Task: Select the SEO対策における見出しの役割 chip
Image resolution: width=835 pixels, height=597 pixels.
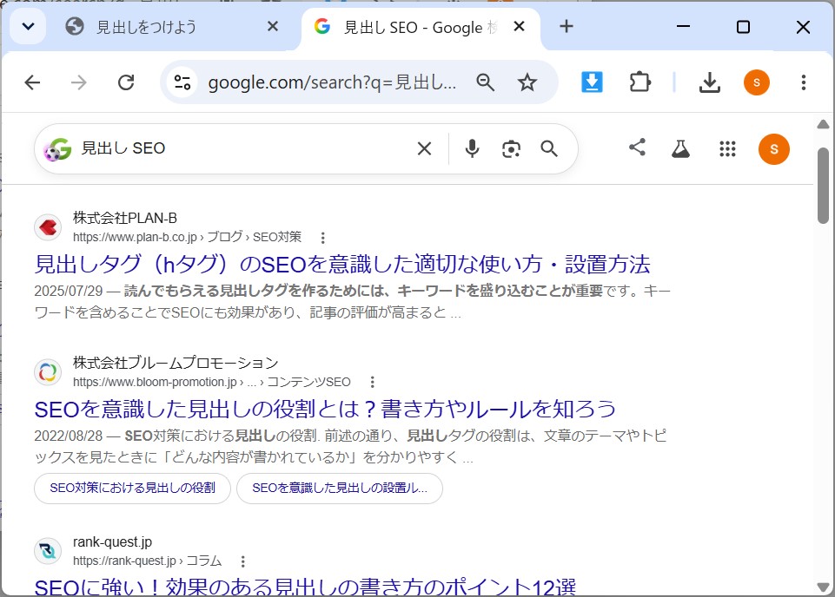Action: click(x=133, y=488)
